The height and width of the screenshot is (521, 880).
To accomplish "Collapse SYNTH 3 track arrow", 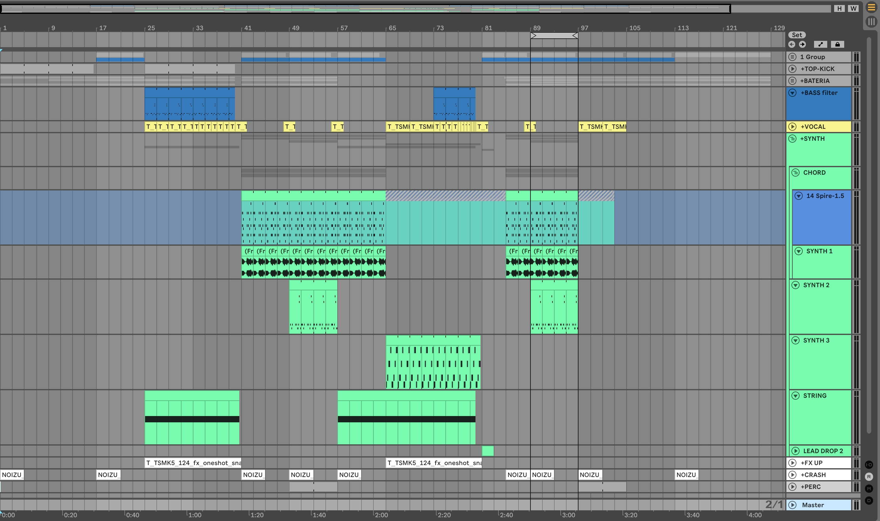I will click(x=796, y=340).
